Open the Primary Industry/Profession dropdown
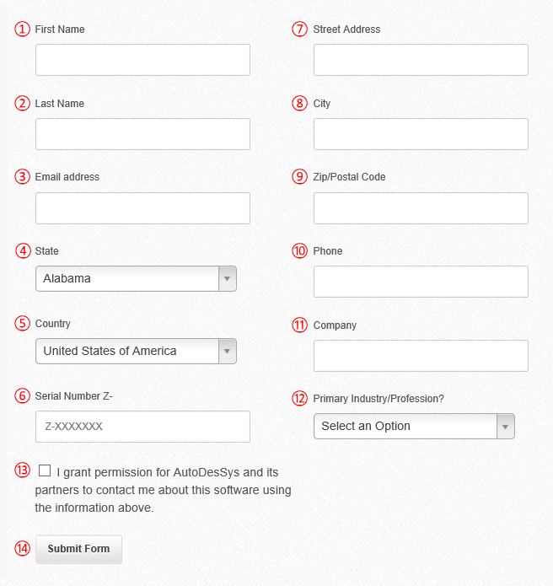The image size is (553, 586). pyautogui.click(x=414, y=426)
